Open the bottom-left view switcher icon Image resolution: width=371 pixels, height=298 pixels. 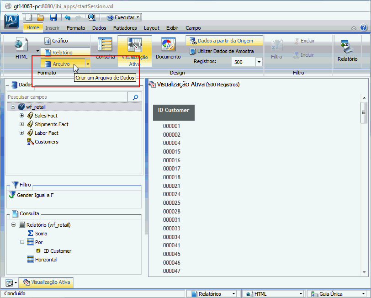pos(9,282)
